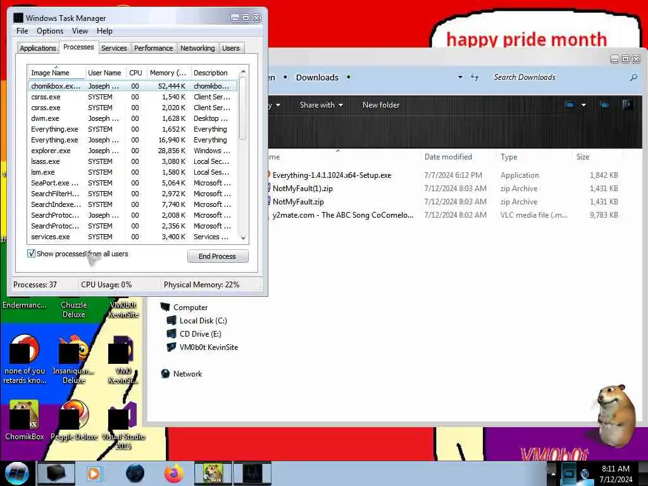Click New folder in Explorer toolbar
648x486 pixels.
380,105
